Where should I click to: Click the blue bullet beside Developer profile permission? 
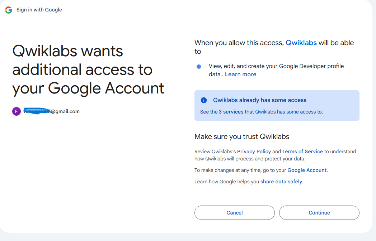click(199, 67)
